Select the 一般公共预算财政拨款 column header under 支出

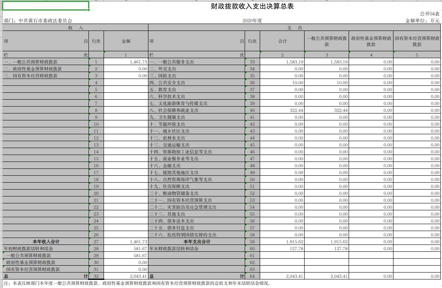point(327,41)
